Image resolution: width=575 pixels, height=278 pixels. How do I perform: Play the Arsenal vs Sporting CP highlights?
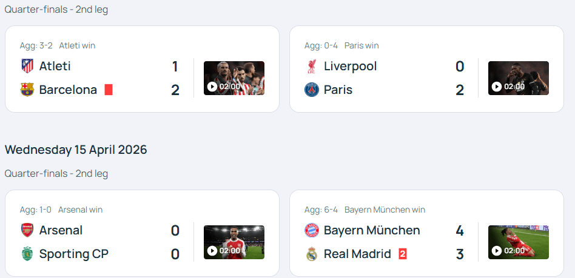click(234, 242)
